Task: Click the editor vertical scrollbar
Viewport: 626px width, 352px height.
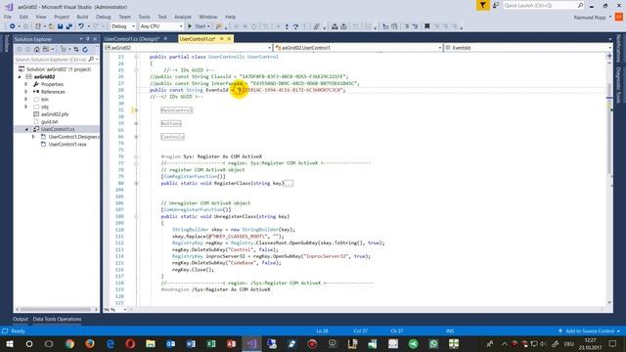Action: 609,180
